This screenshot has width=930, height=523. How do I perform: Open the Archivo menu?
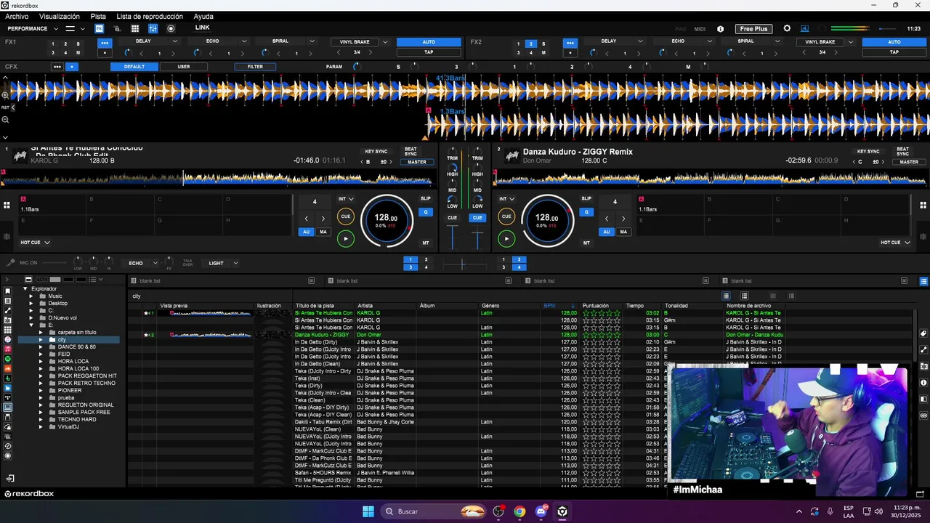coord(17,16)
